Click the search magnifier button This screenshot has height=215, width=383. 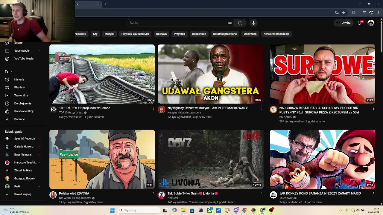pos(240,23)
